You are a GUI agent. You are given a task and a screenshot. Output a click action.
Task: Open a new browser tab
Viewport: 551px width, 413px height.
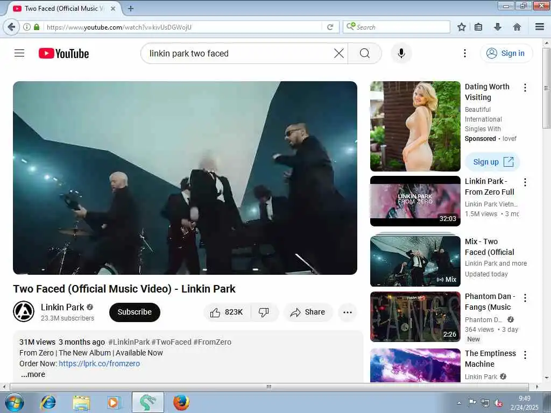tap(131, 9)
